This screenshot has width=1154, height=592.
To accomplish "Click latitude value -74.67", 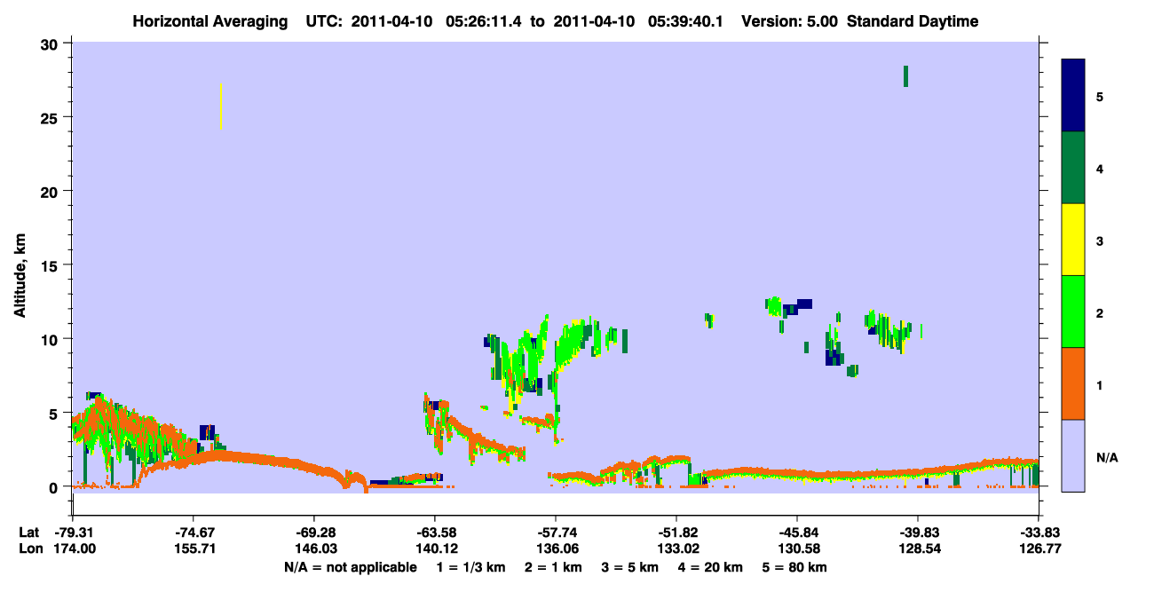I will (194, 532).
